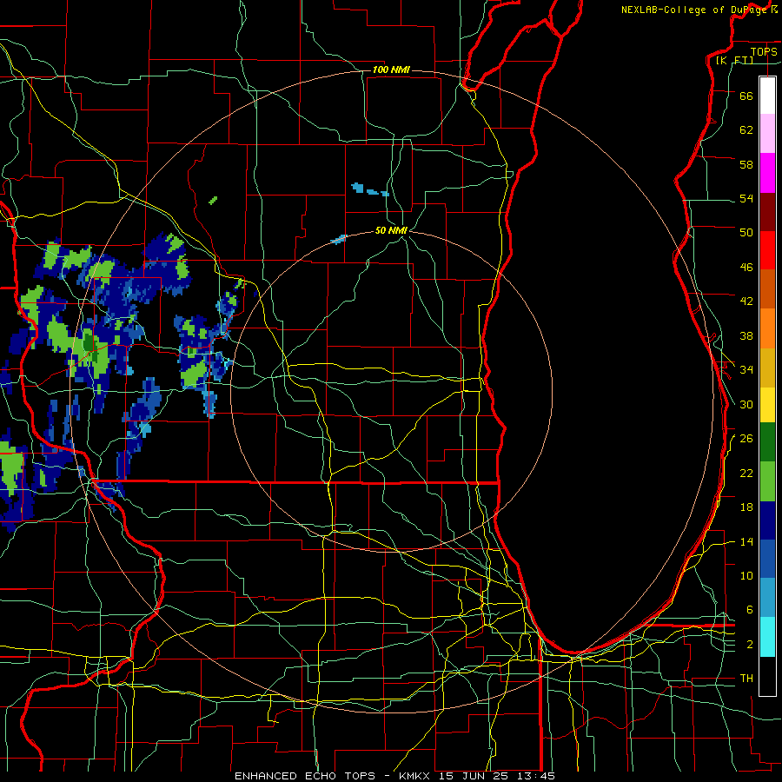This screenshot has height=782, width=782.
Task: Click legend value "42"
Action: click(746, 302)
